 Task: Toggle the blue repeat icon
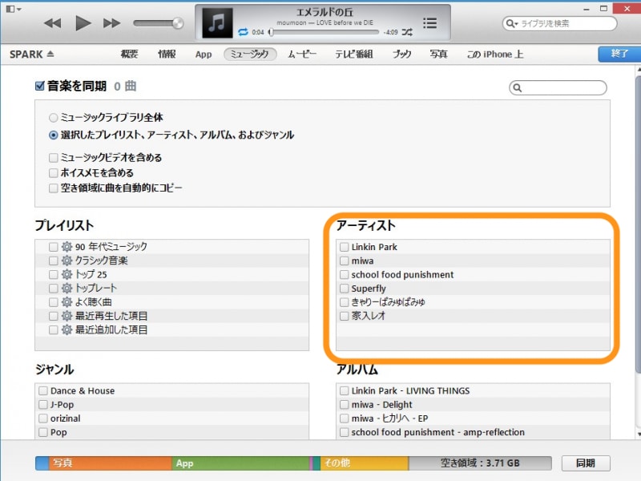click(x=243, y=32)
